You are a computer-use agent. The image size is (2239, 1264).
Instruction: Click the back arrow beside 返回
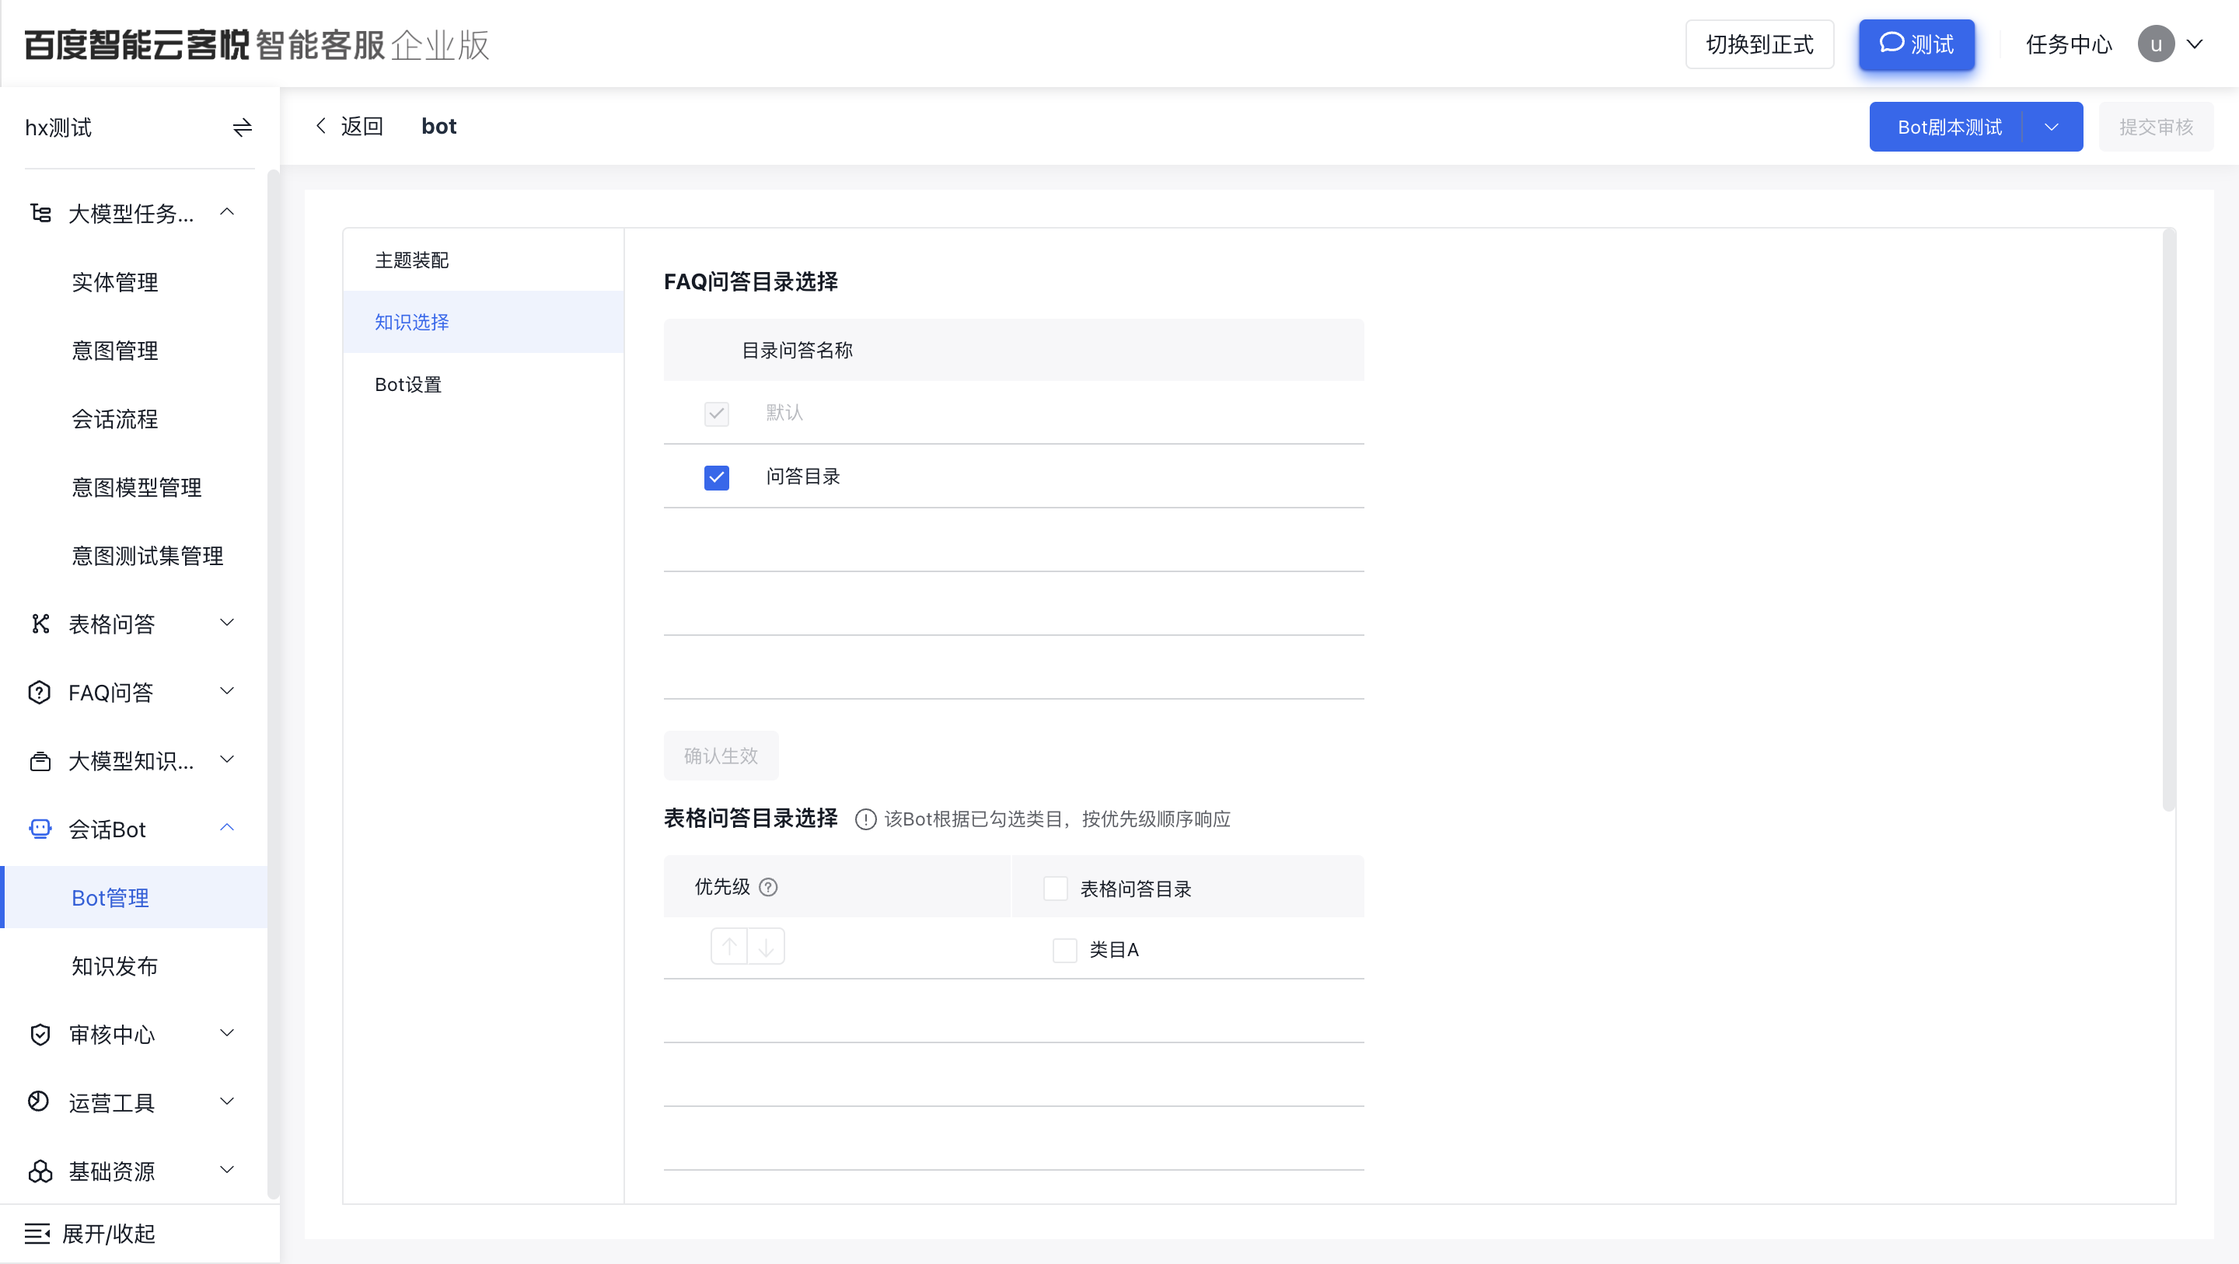tap(321, 126)
